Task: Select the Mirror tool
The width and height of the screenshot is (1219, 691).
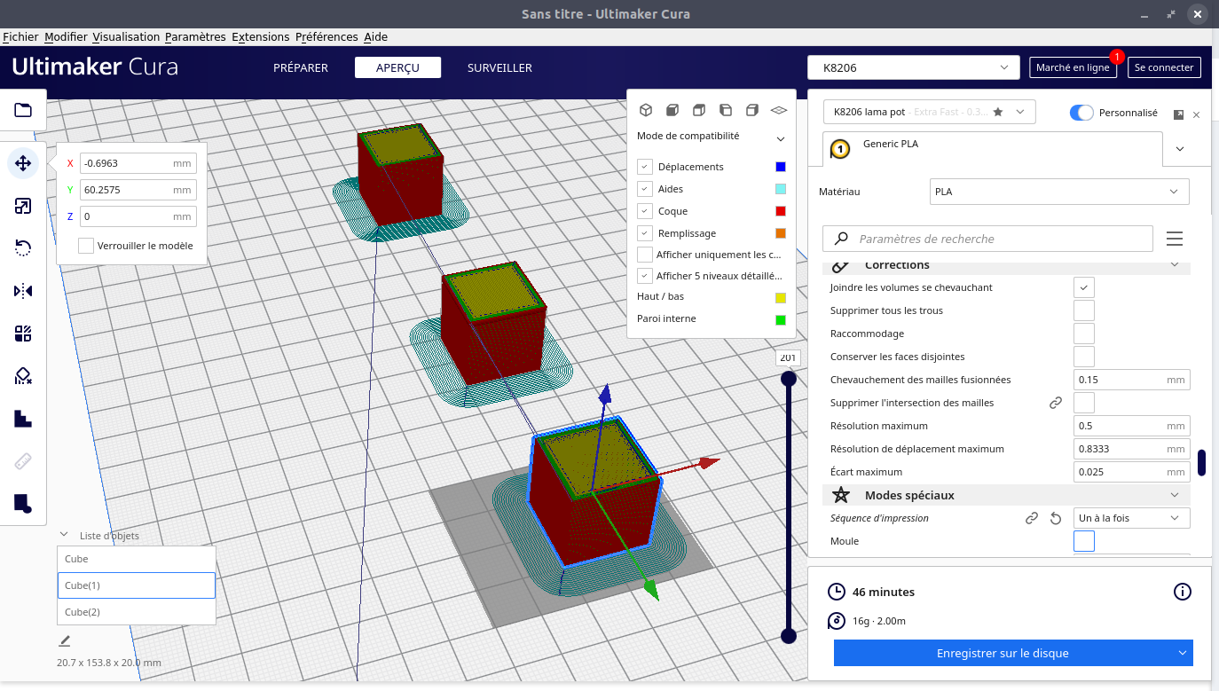Action: (23, 291)
